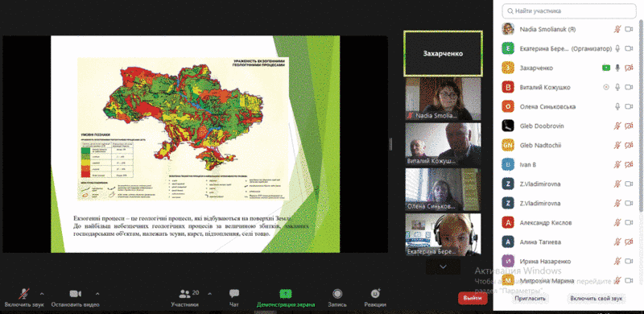Click the red Выйти leave button

pyautogui.click(x=473, y=299)
